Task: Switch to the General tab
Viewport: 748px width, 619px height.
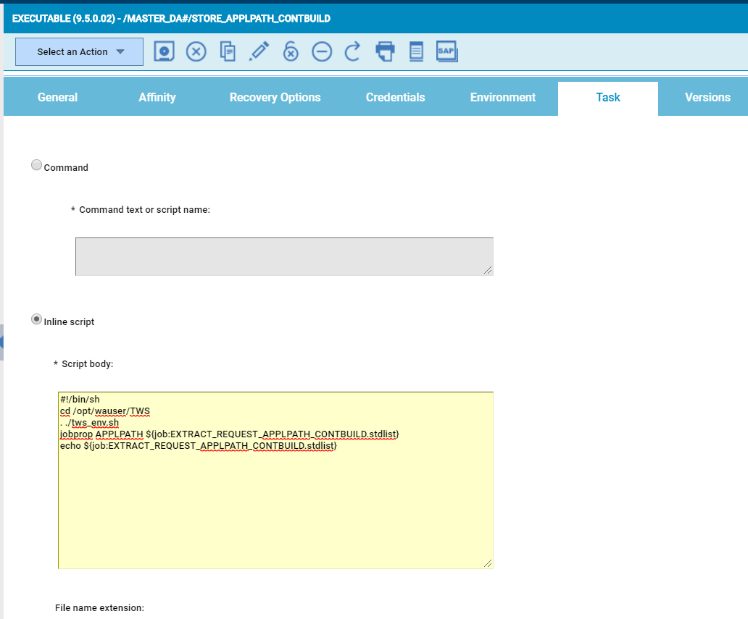Action: tap(57, 98)
